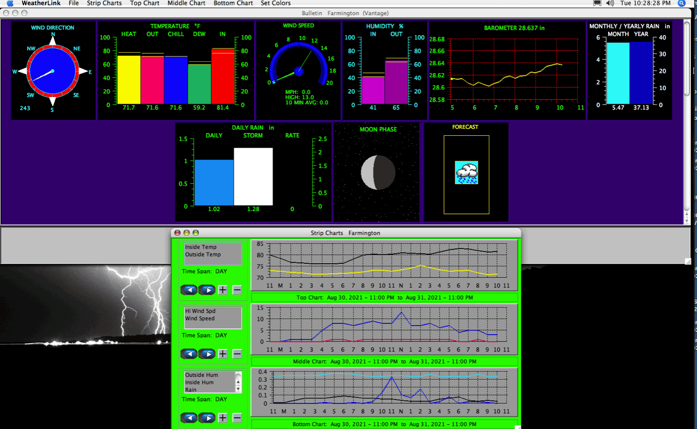The image size is (697, 429).
Task: Click the volume icon in menu bar
Action: tap(610, 3)
